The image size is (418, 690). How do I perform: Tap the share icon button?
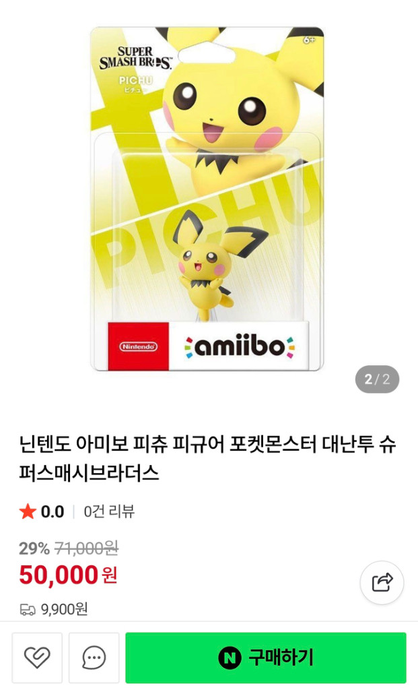[382, 582]
